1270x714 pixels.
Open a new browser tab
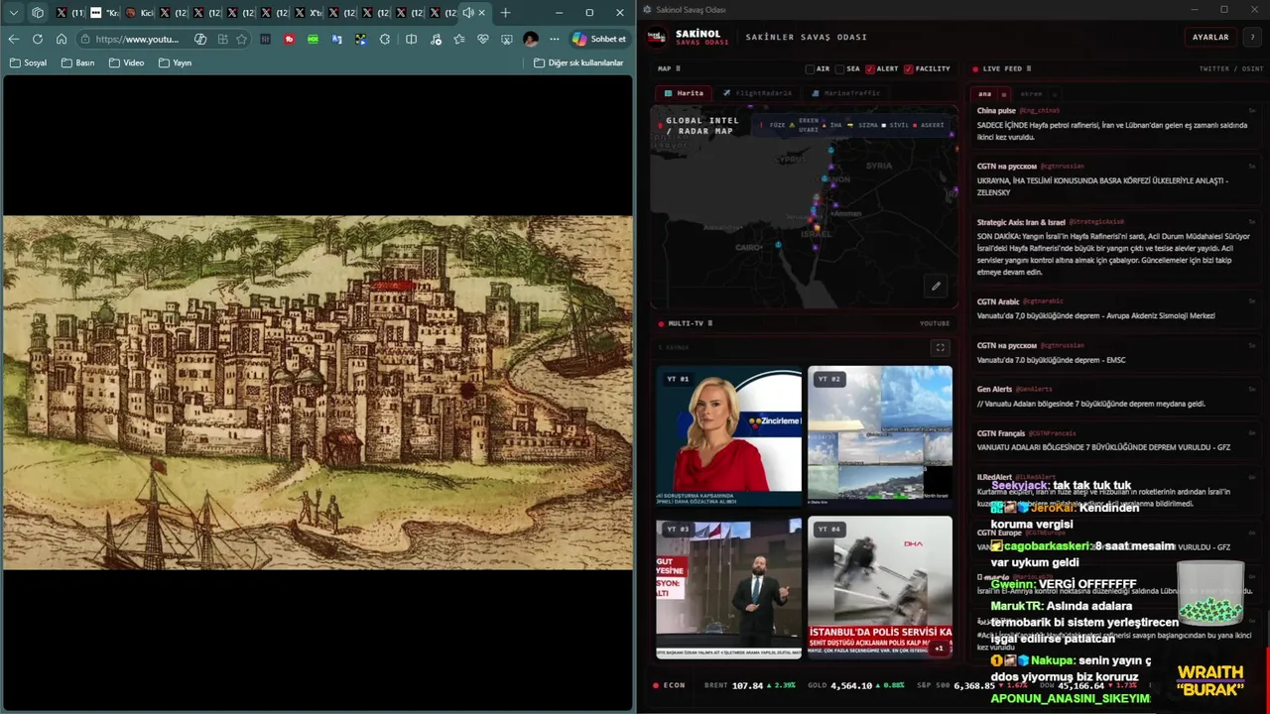505,13
